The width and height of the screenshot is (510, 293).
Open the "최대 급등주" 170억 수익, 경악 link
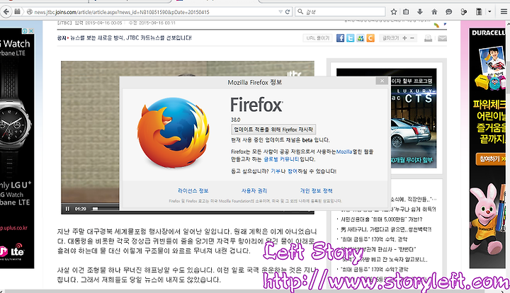tap(374, 239)
